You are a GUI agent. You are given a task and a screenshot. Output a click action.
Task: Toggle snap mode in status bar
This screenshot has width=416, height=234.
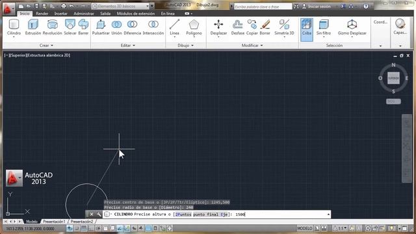pyautogui.click(x=77, y=228)
